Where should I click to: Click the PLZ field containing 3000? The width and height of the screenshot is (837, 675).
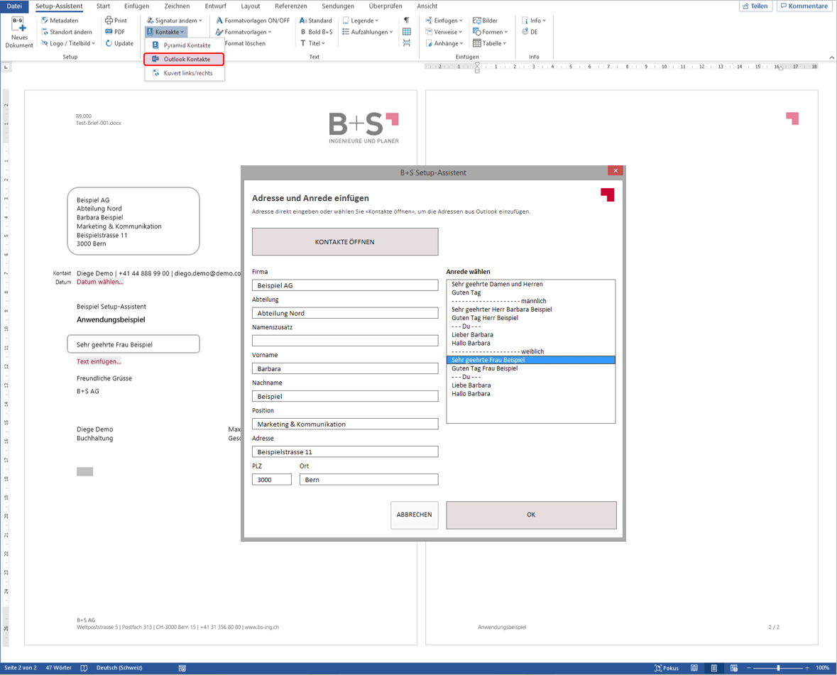coord(272,480)
